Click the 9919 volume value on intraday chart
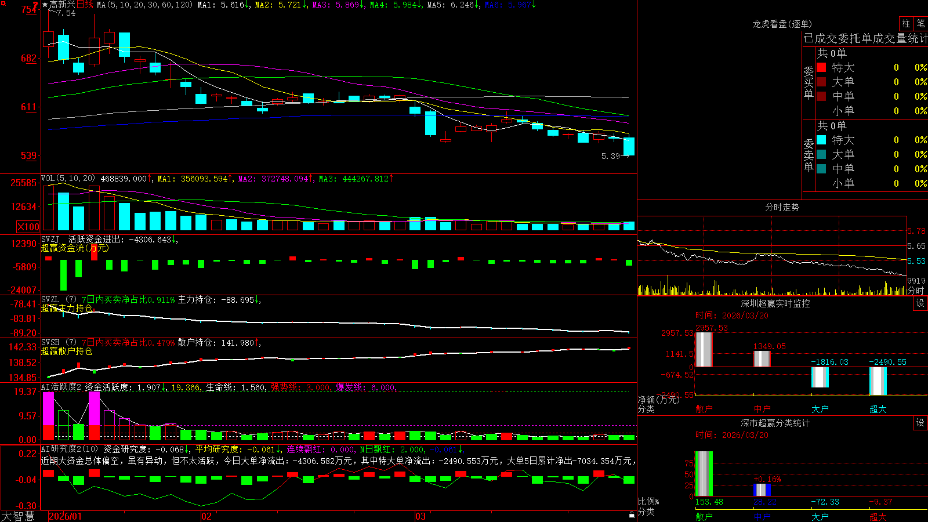Viewport: 928px width, 522px height. pyautogui.click(x=916, y=281)
